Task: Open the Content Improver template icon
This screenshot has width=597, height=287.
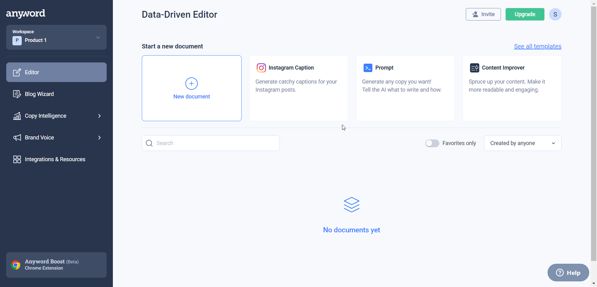Action: tap(474, 68)
